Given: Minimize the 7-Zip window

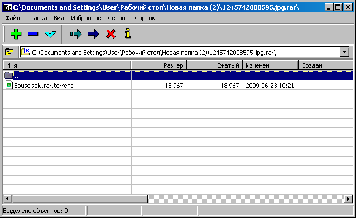Looking at the screenshot, I should [x=329, y=7].
